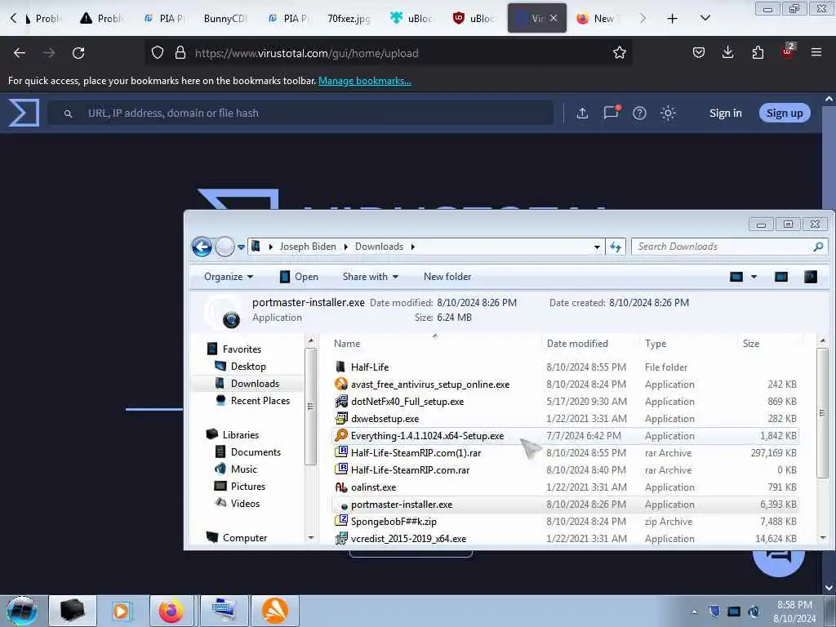Screen dimensions: 836x627
Task: Open the Pocket save icon in Firefox
Action: 699,52
